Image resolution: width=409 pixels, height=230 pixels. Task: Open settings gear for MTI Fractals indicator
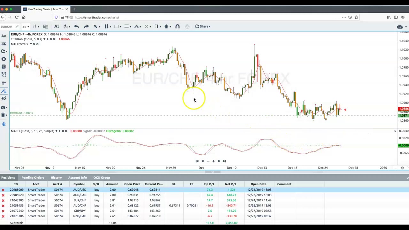tap(34, 44)
